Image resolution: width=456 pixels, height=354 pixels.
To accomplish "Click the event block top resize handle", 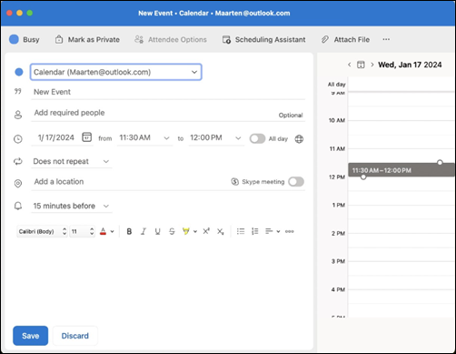I will (440, 163).
